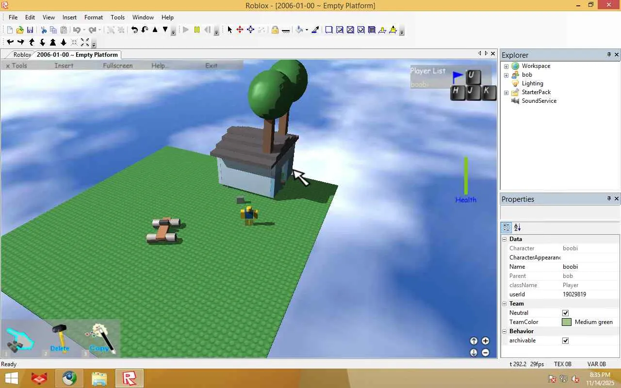Click the tilt selection icon

click(x=145, y=30)
